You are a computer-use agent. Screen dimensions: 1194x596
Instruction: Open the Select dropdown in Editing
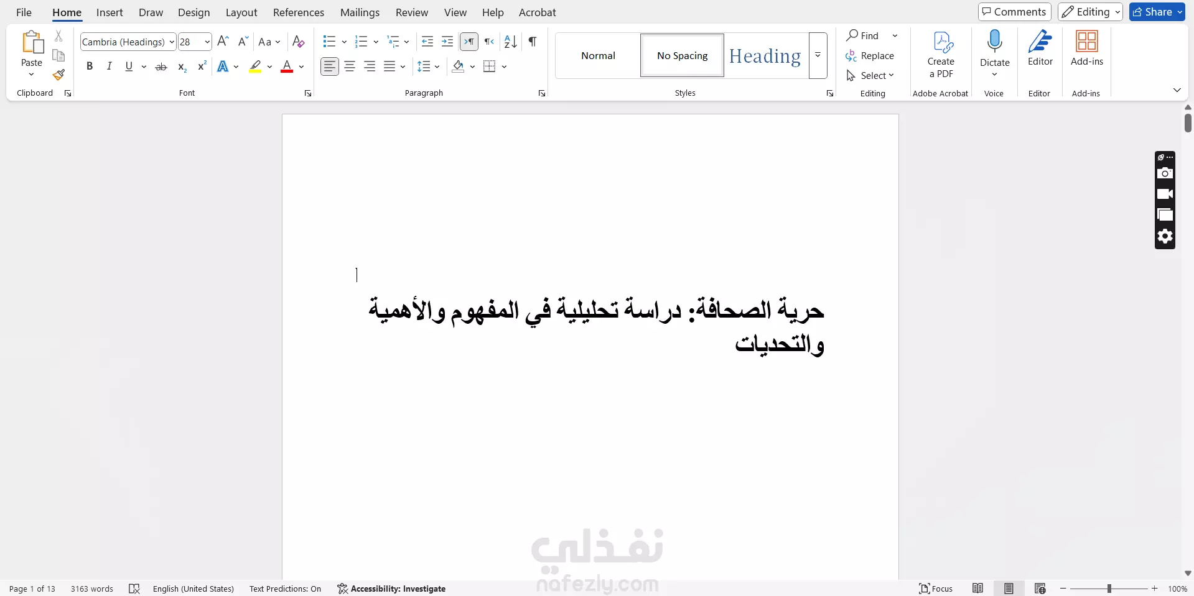[870, 76]
